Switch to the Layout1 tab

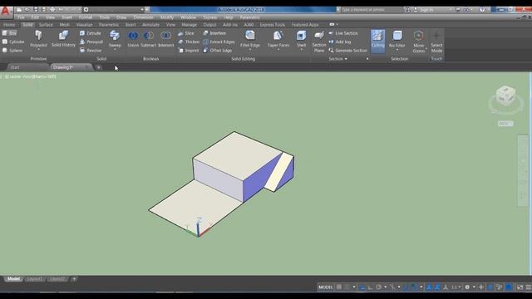[x=35, y=279]
